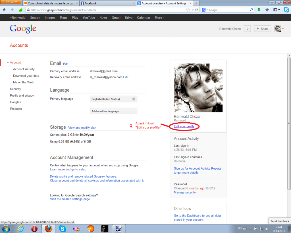Close the Facebook tab

pos(134,3)
